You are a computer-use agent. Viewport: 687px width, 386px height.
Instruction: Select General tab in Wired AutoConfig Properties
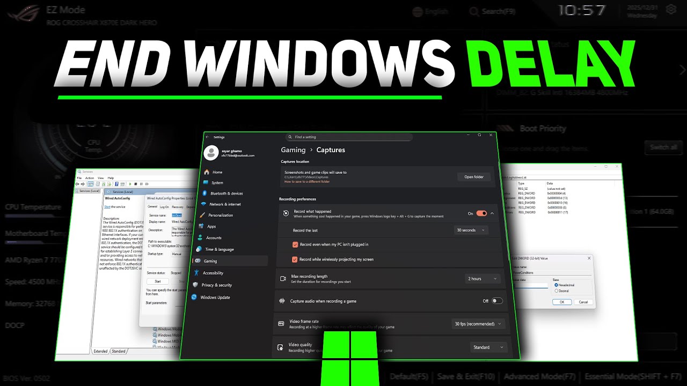pos(152,206)
